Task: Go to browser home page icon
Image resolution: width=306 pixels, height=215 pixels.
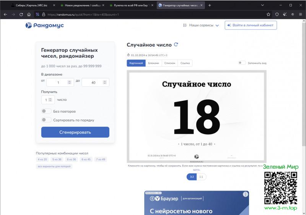Action: pyautogui.click(x=29, y=14)
